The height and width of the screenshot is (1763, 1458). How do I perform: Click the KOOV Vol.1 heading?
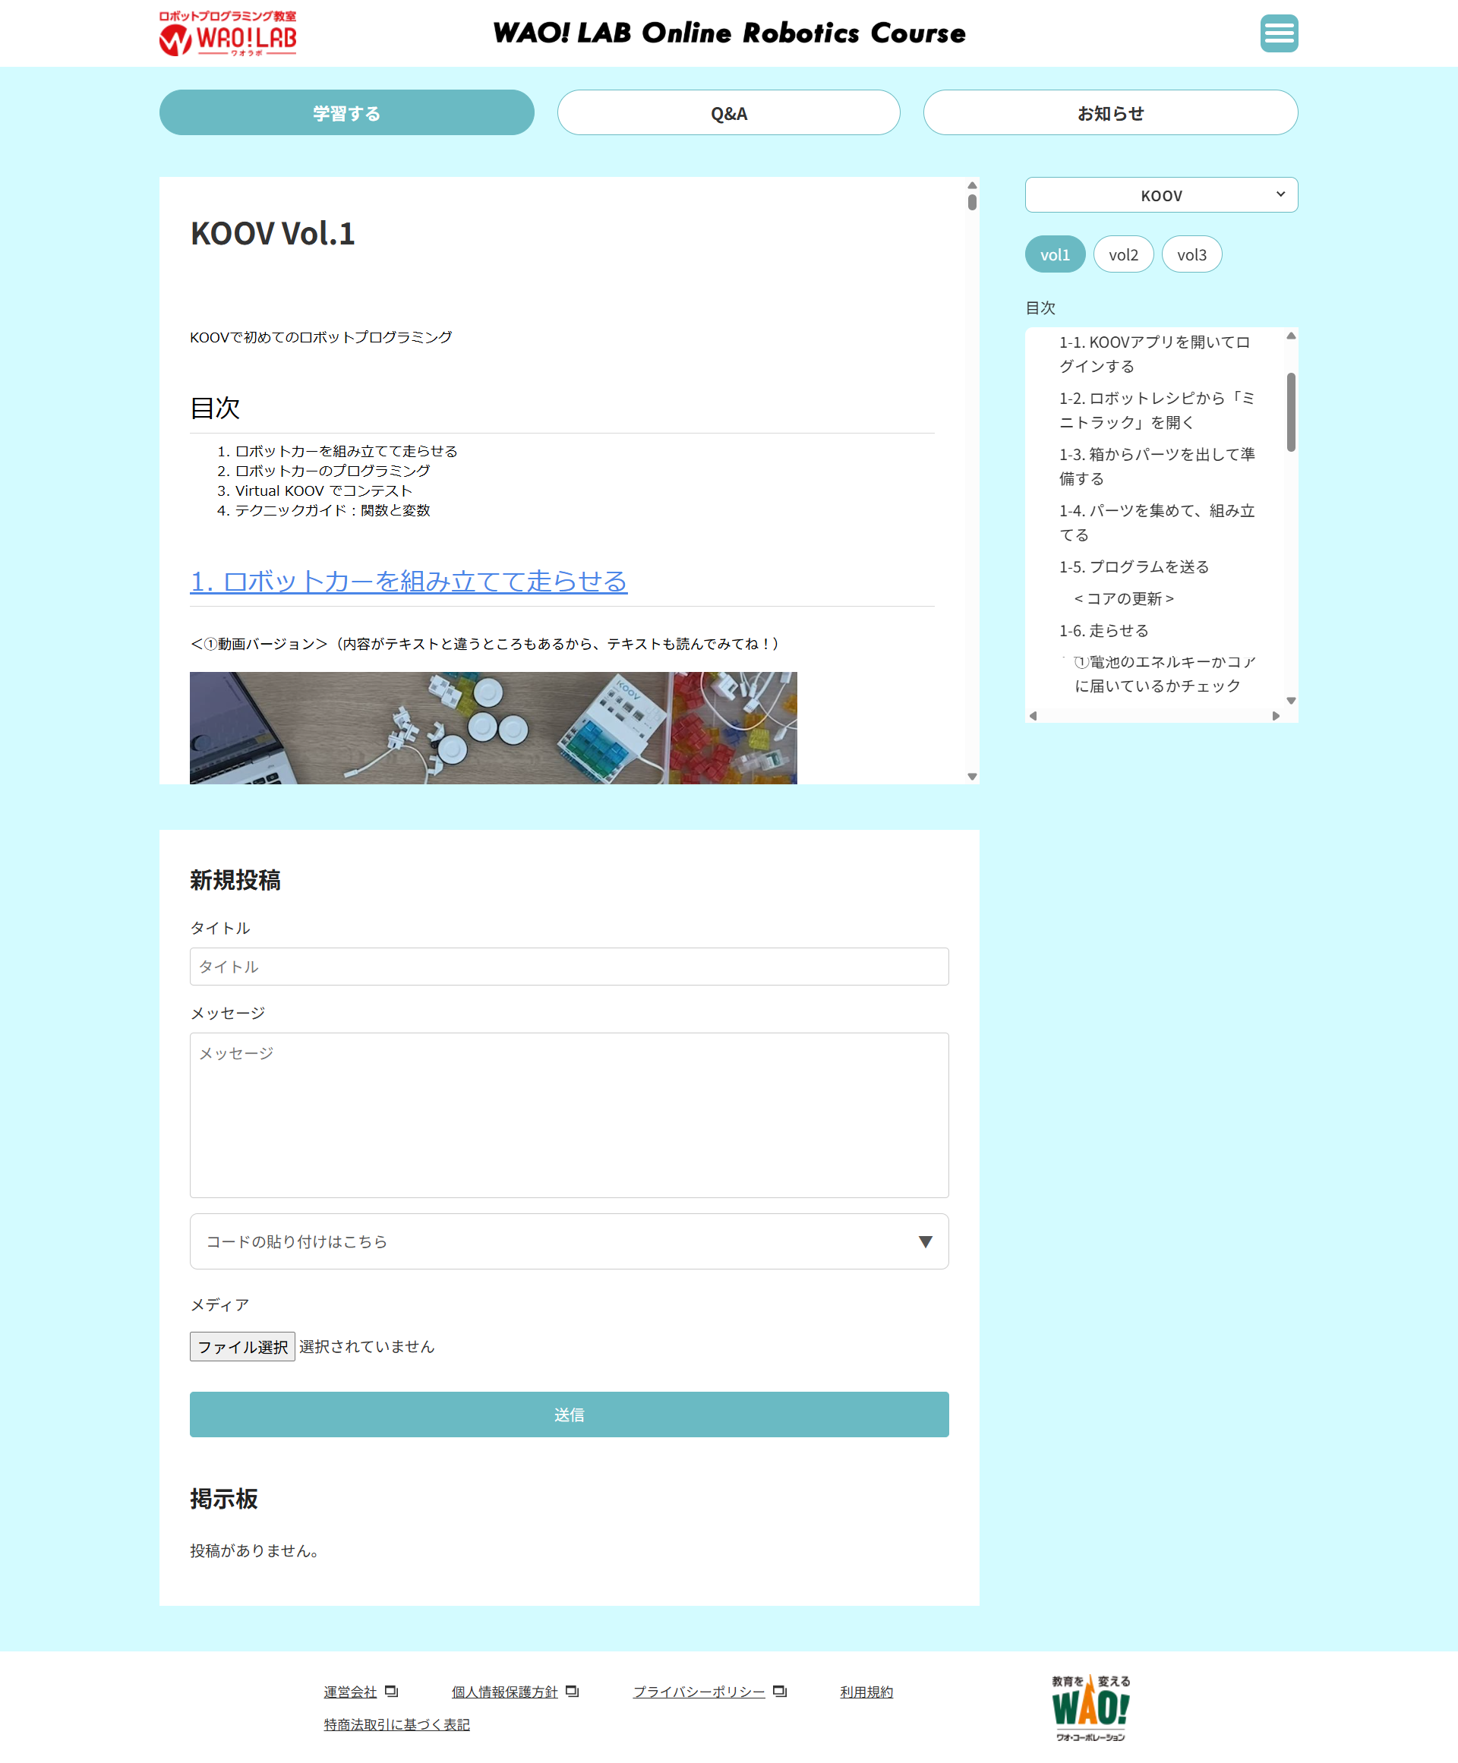(273, 233)
